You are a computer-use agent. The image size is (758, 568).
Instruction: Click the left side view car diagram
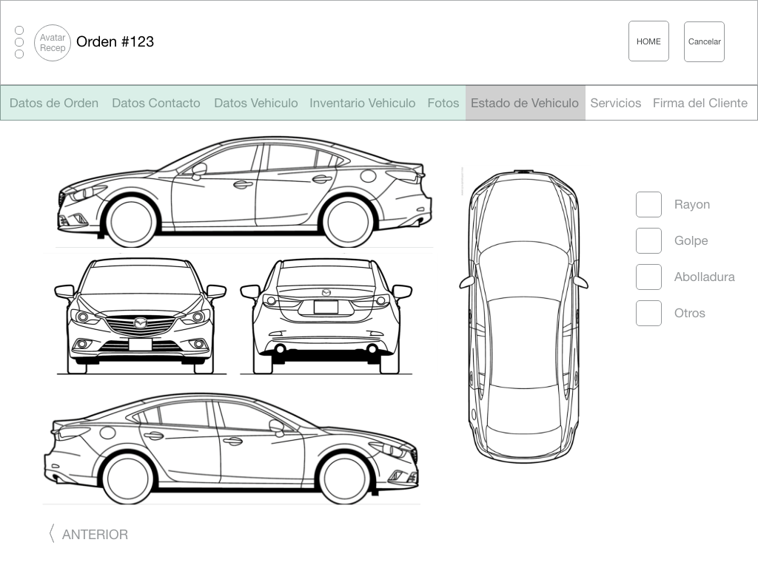coord(244,192)
